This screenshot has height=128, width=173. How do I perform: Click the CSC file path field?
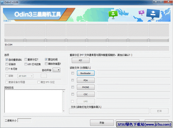133,94
